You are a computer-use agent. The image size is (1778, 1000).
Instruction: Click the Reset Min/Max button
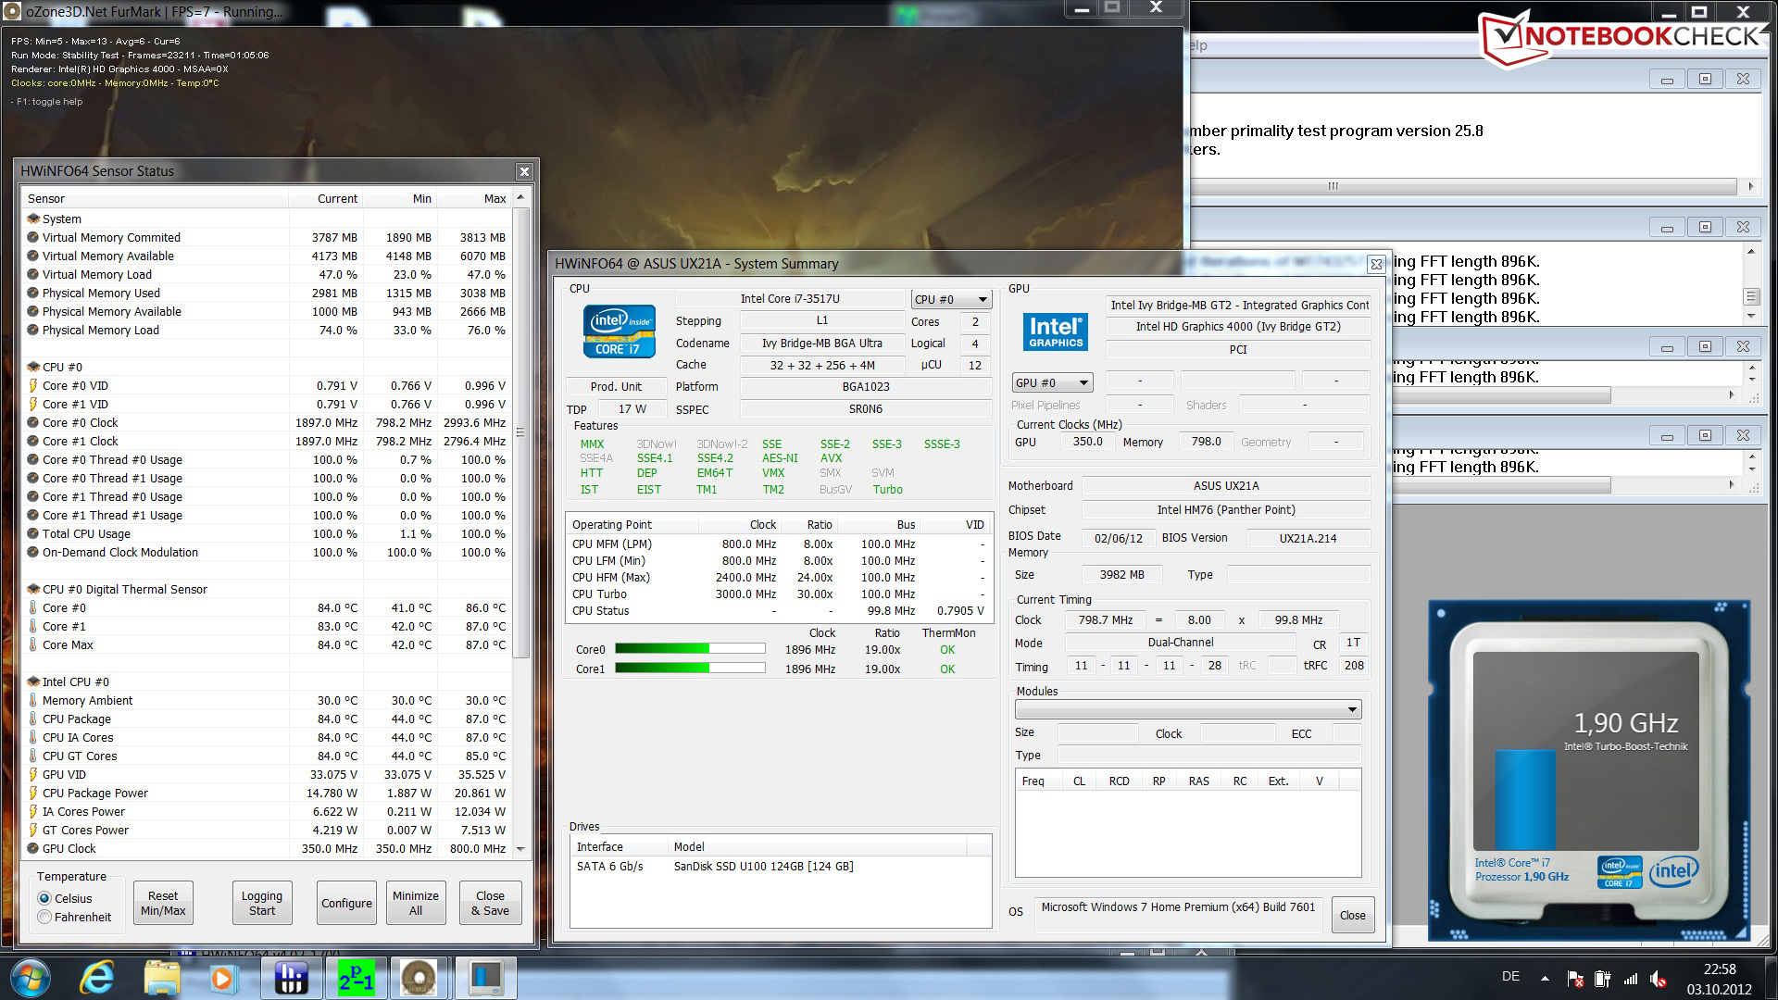coord(163,904)
